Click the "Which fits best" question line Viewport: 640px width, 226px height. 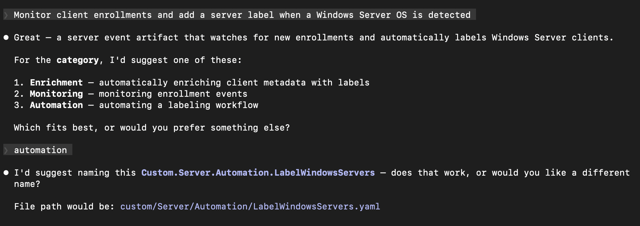coord(152,128)
